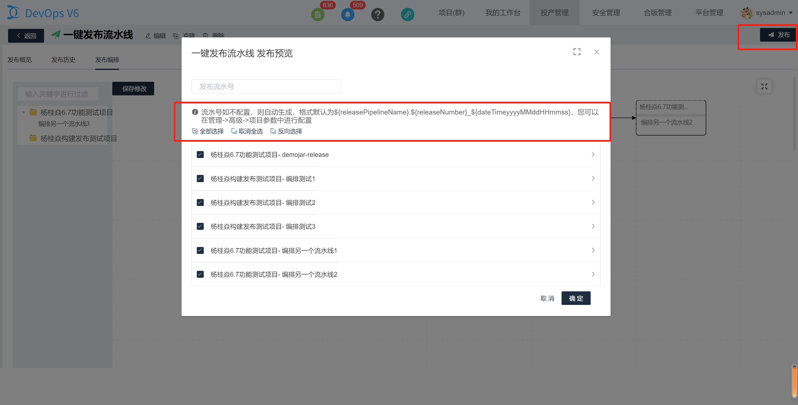This screenshot has height=405, width=798.
Task: Toggle checkbox for 编排测试2
Action: pos(200,202)
